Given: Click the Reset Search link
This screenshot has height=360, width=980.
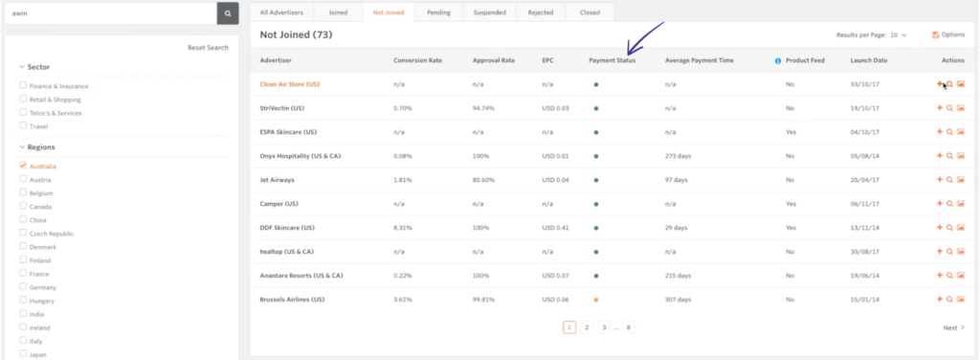Looking at the screenshot, I should (x=208, y=48).
